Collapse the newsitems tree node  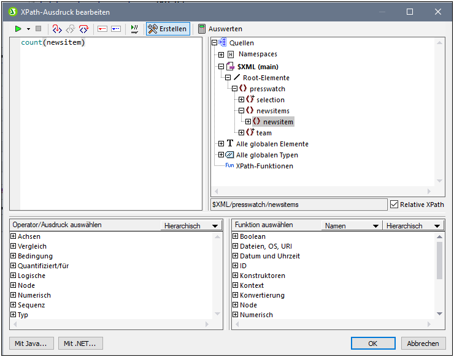(x=242, y=111)
